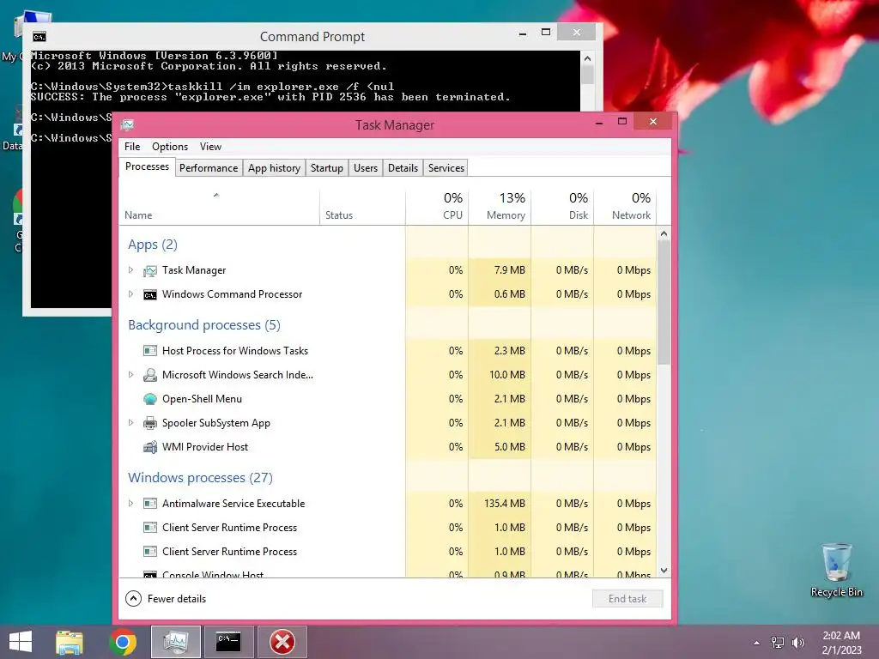Click the red X taskbar icon
Screen dimensions: 879x659
pos(282,642)
